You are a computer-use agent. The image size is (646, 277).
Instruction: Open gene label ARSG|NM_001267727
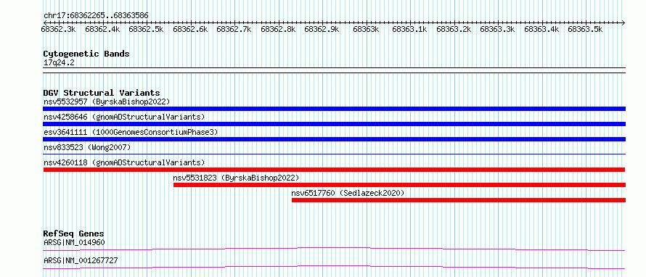(x=81, y=260)
